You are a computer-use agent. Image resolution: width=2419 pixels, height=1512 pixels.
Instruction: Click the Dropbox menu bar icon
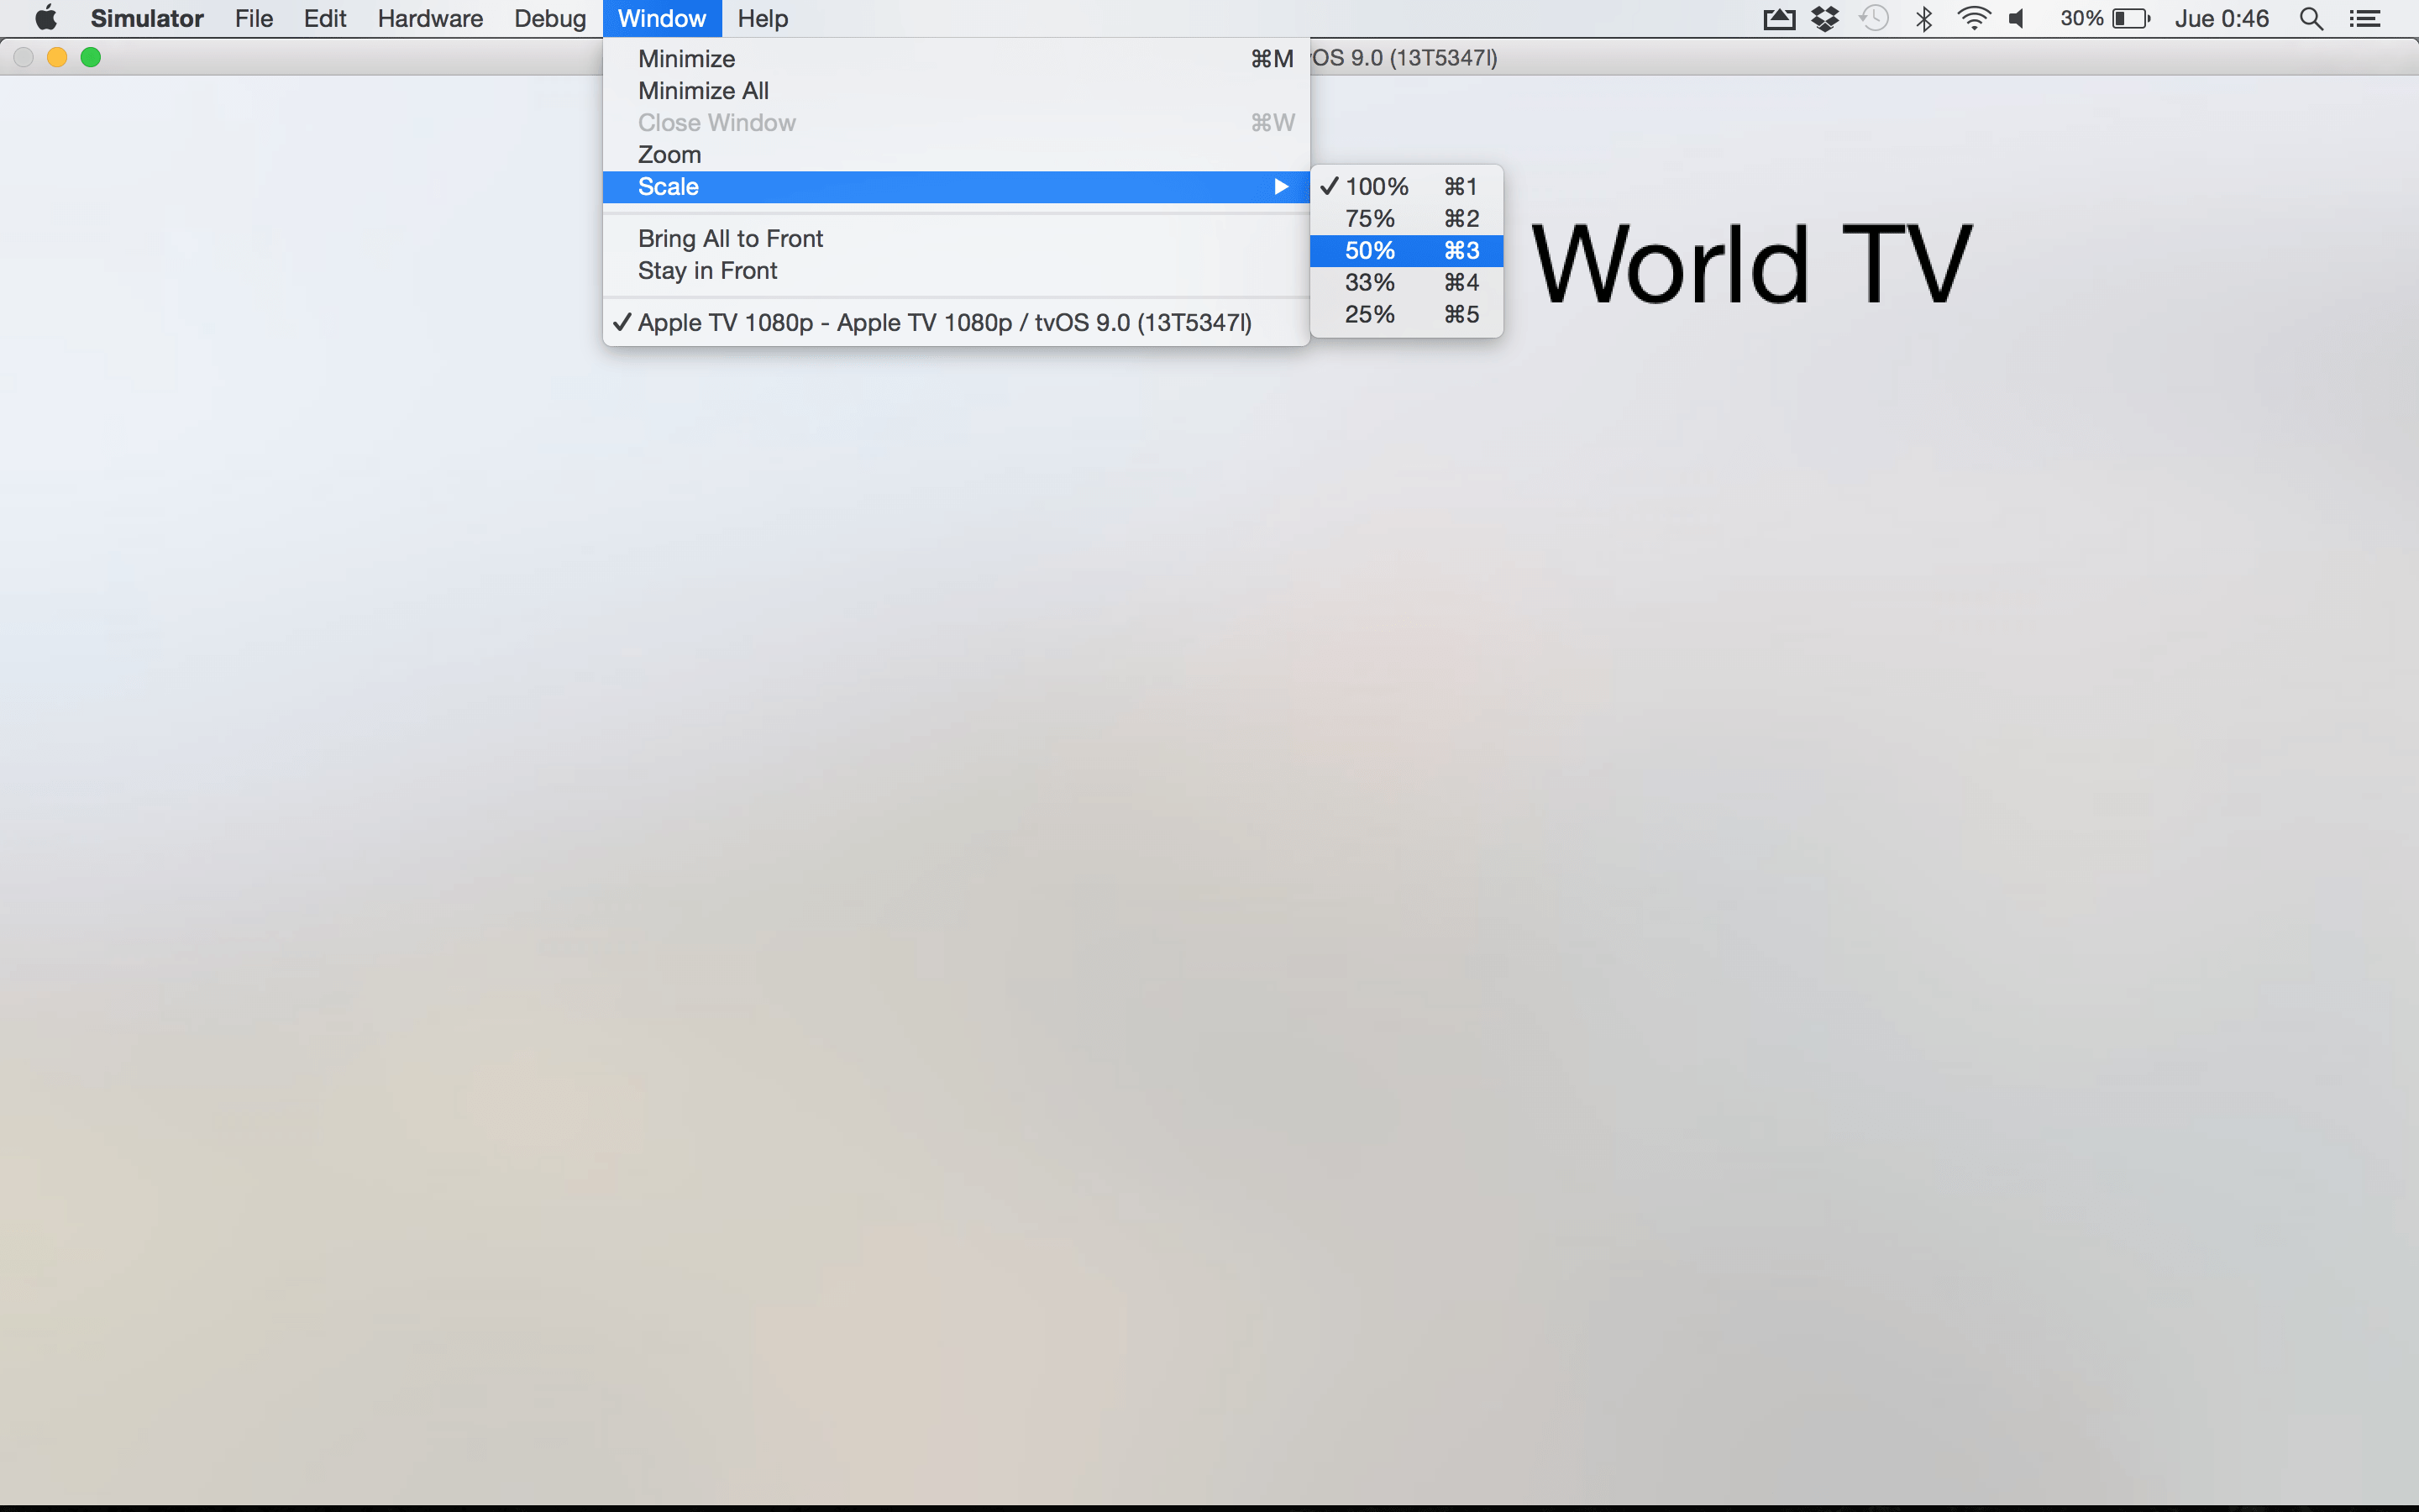click(x=1825, y=18)
